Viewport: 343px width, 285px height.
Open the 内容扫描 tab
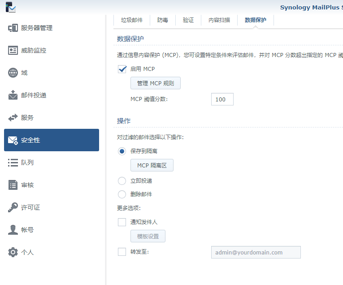coord(219,20)
